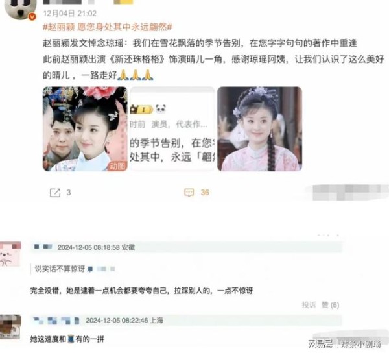Open the poster's panda avatar
Viewport: 389px width, 353px height.
[x=20, y=9]
